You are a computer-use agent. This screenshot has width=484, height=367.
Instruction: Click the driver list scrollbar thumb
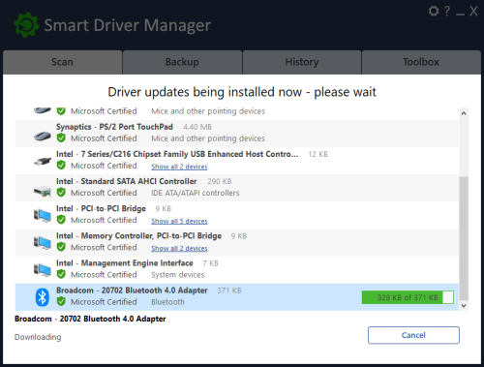464,238
